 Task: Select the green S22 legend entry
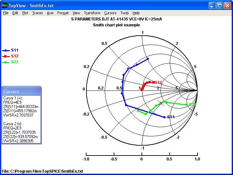(x=10, y=62)
